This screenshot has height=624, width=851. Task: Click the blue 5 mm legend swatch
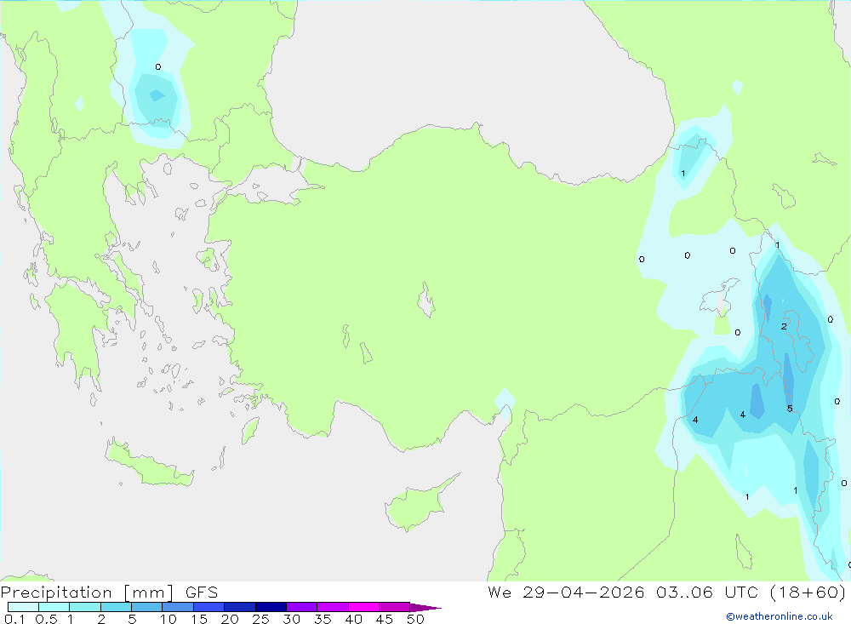[146, 607]
